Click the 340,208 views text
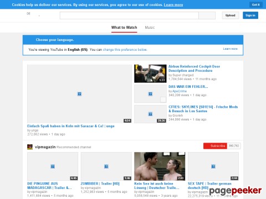This screenshot has height=199, width=266. (178, 95)
